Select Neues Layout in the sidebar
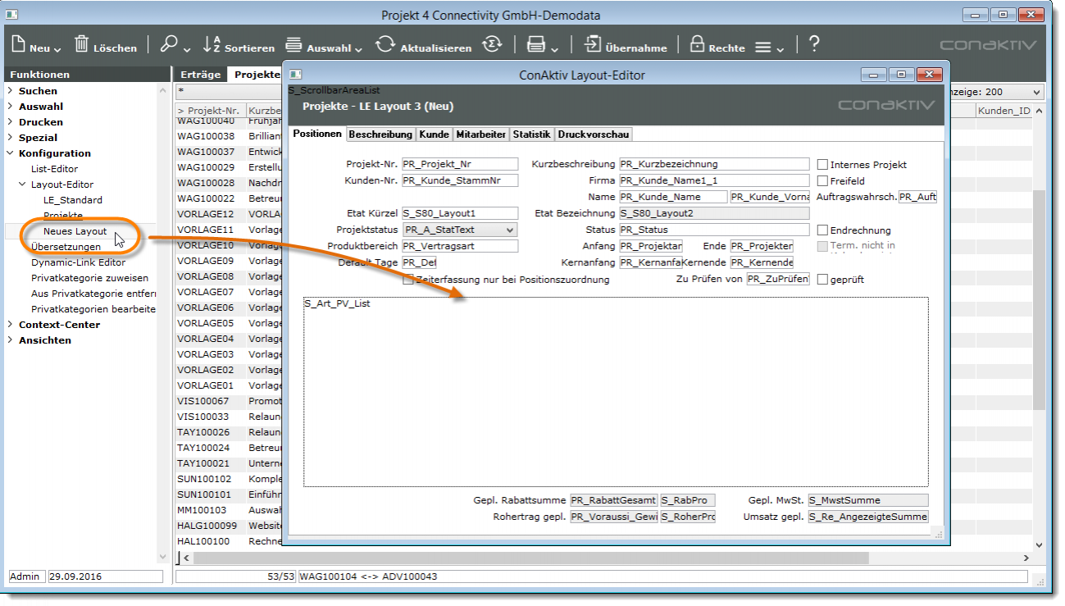Screen dimensions: 1065x606 coord(75,231)
